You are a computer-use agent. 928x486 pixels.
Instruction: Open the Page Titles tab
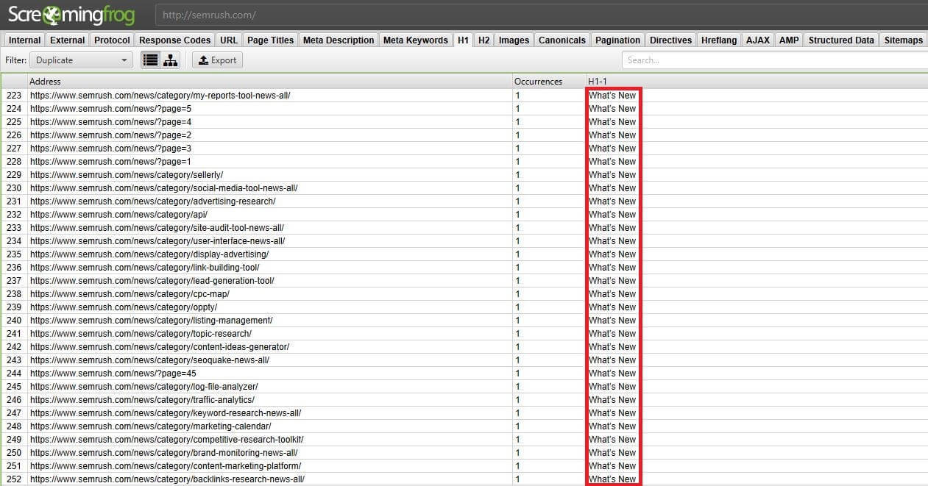tap(270, 40)
